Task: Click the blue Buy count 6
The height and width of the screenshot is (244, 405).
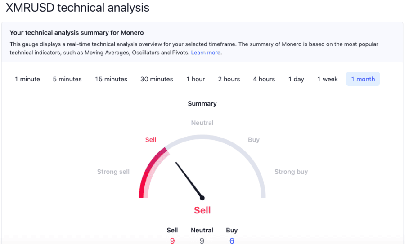Action: 232,241
